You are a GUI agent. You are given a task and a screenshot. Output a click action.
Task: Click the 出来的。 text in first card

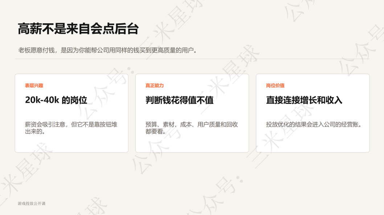tap(35, 131)
